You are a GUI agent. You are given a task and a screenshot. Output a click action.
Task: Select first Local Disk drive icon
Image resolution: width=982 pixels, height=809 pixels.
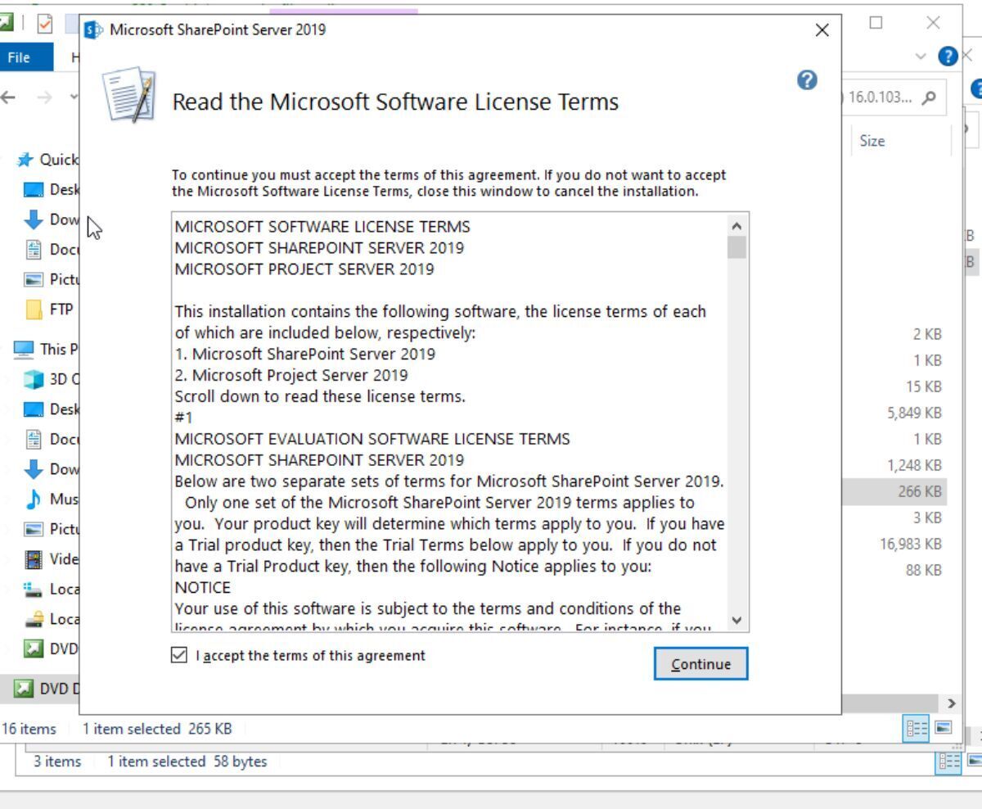34,589
